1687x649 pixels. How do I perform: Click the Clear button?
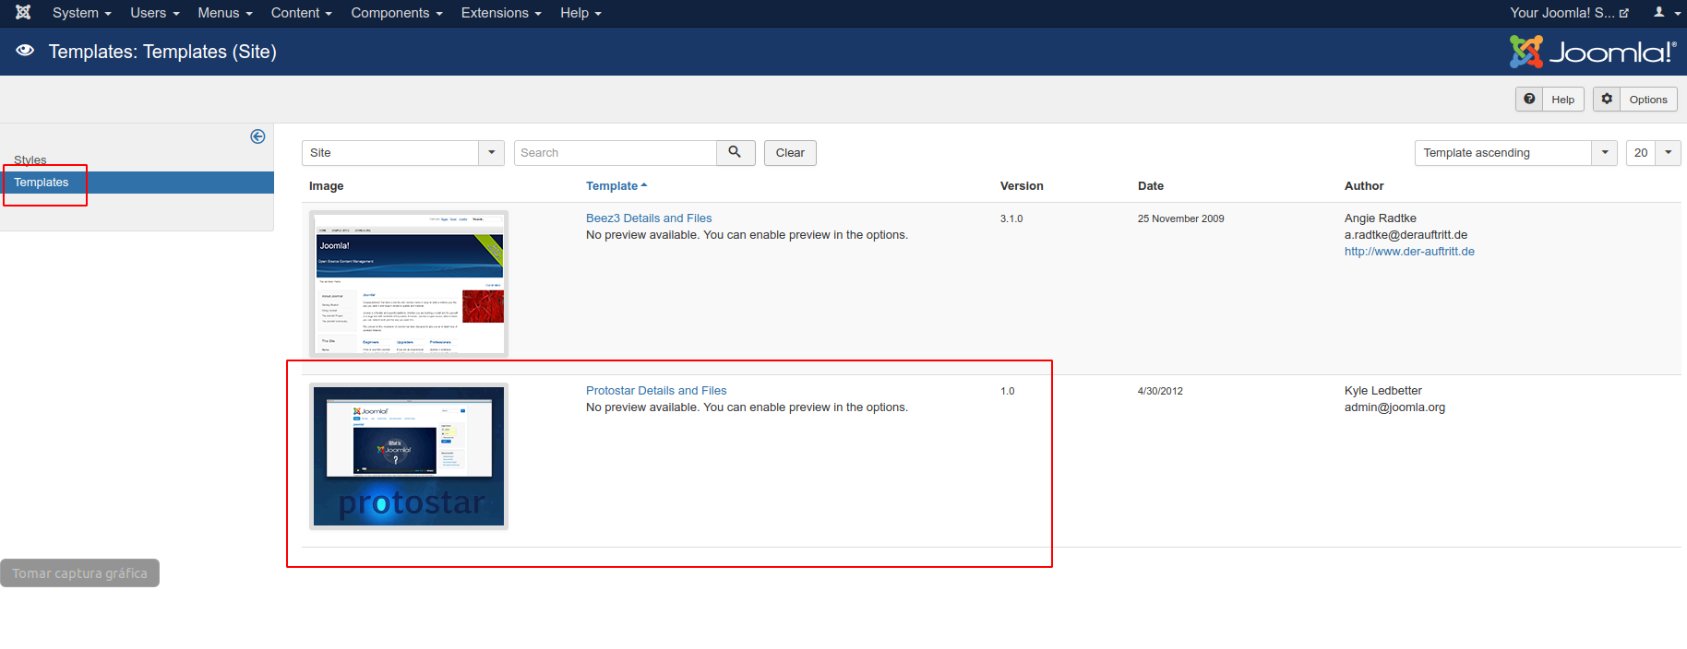click(x=790, y=153)
